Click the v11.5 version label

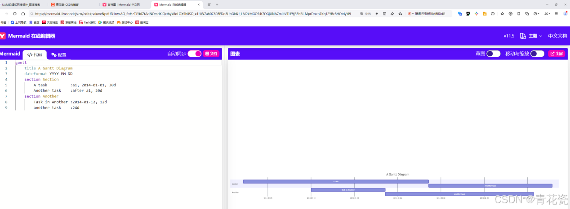coord(509,36)
